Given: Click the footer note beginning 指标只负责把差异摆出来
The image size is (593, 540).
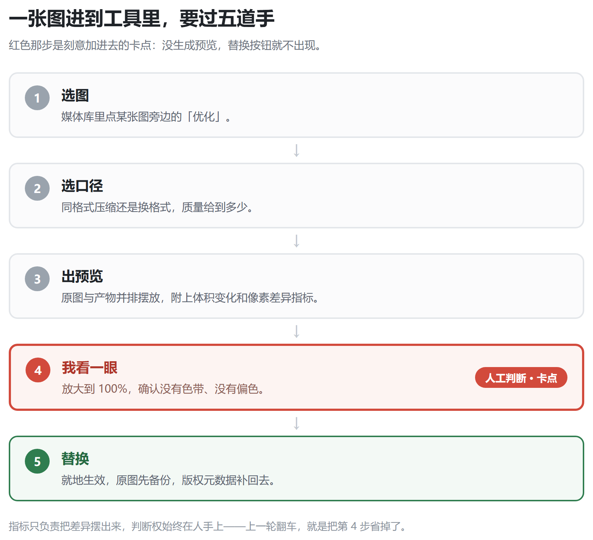Looking at the screenshot, I should point(207,526).
